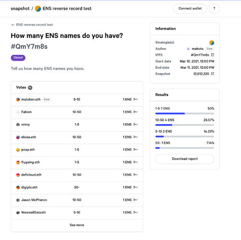
Task: Open poap.eth voter profile
Action: click(28, 150)
